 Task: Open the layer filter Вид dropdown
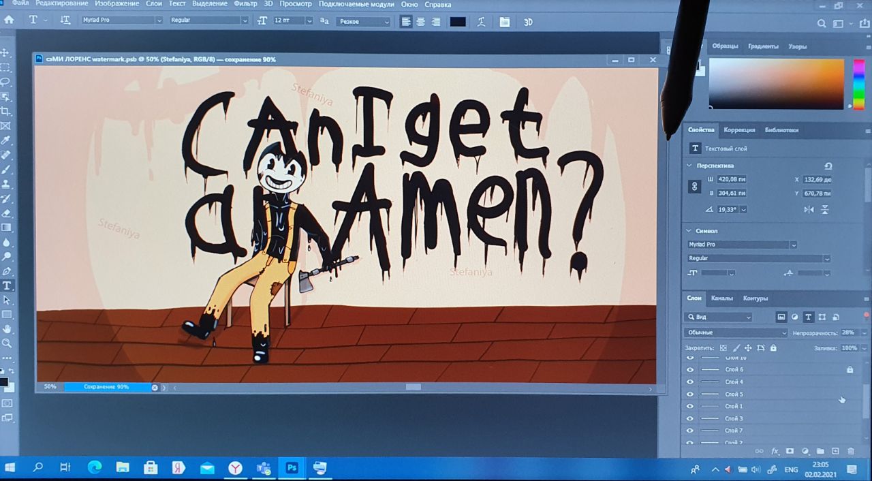[x=719, y=317]
